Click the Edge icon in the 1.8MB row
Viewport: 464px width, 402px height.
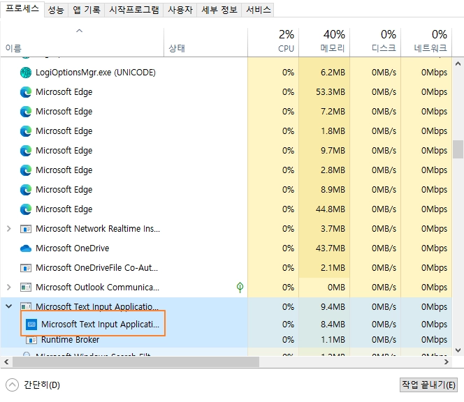click(26, 131)
